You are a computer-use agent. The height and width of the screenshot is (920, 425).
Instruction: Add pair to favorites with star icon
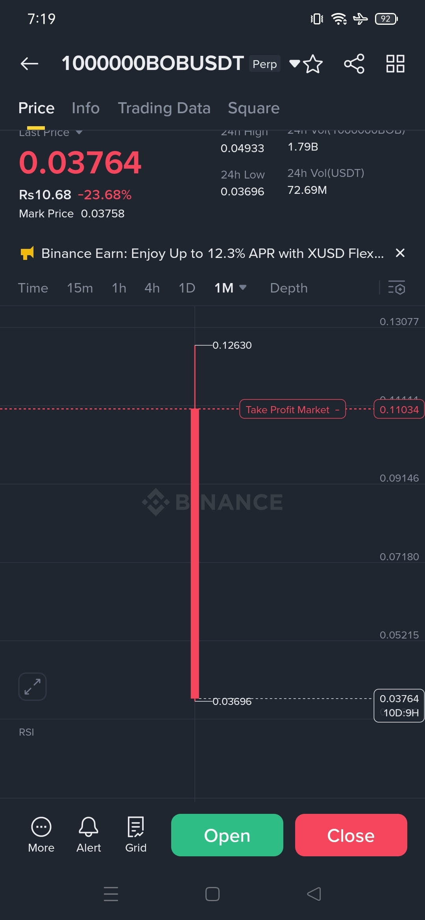[313, 64]
